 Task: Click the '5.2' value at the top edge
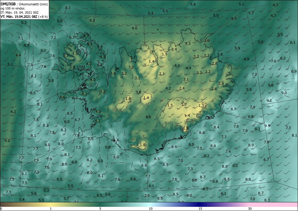(x=241, y=4)
